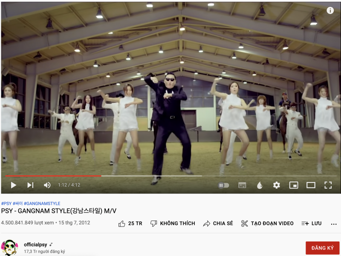This screenshot has height=256, width=341.
Task: Click the KHÔNG THÍCH dislike button
Action: [x=173, y=224]
